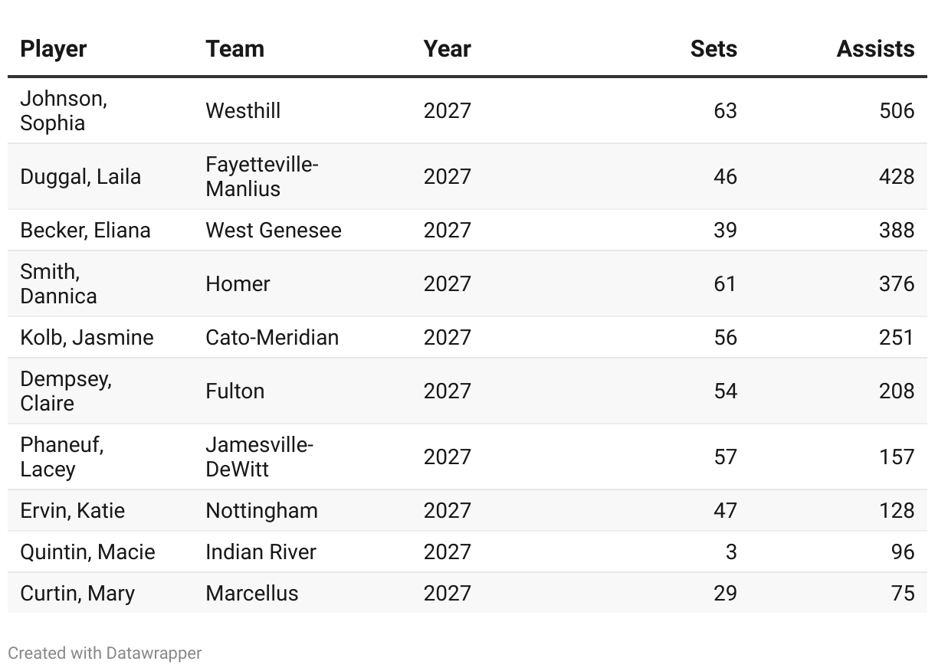935x671 pixels.
Task: Select the Ervin, Katie player cell
Action: click(73, 511)
